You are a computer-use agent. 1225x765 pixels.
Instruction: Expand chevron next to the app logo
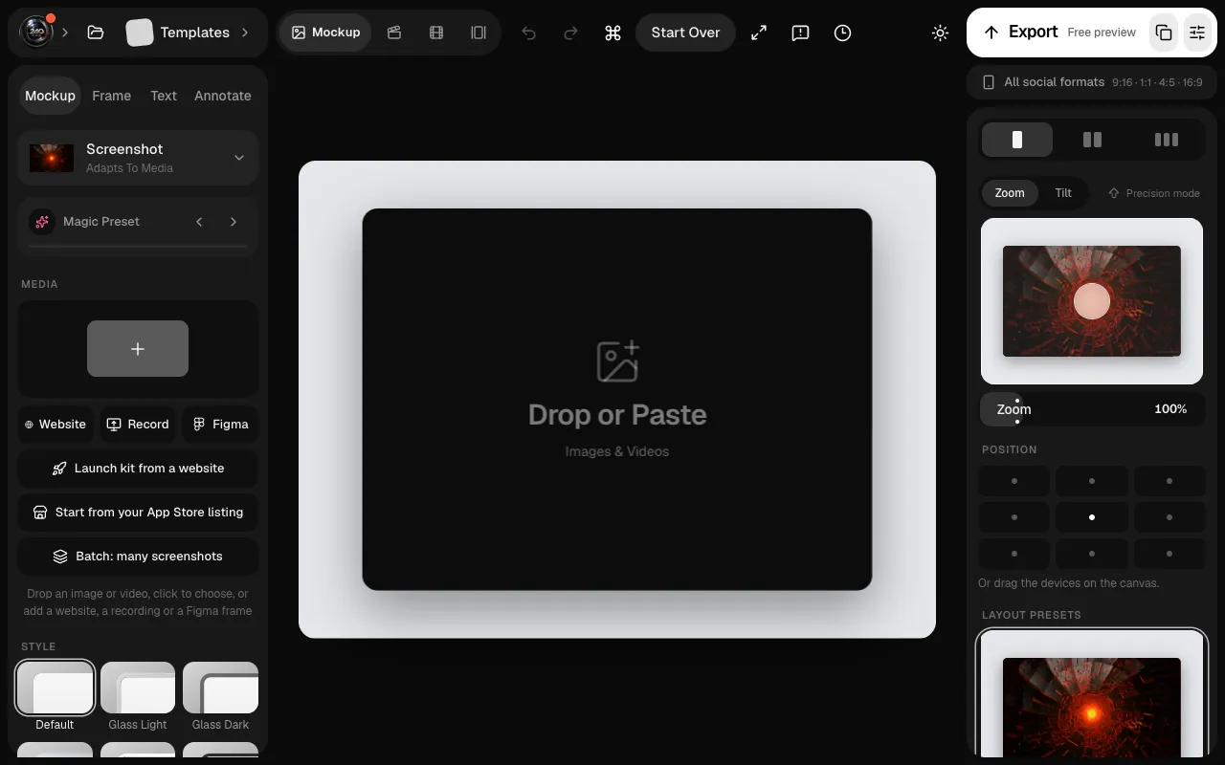(65, 33)
